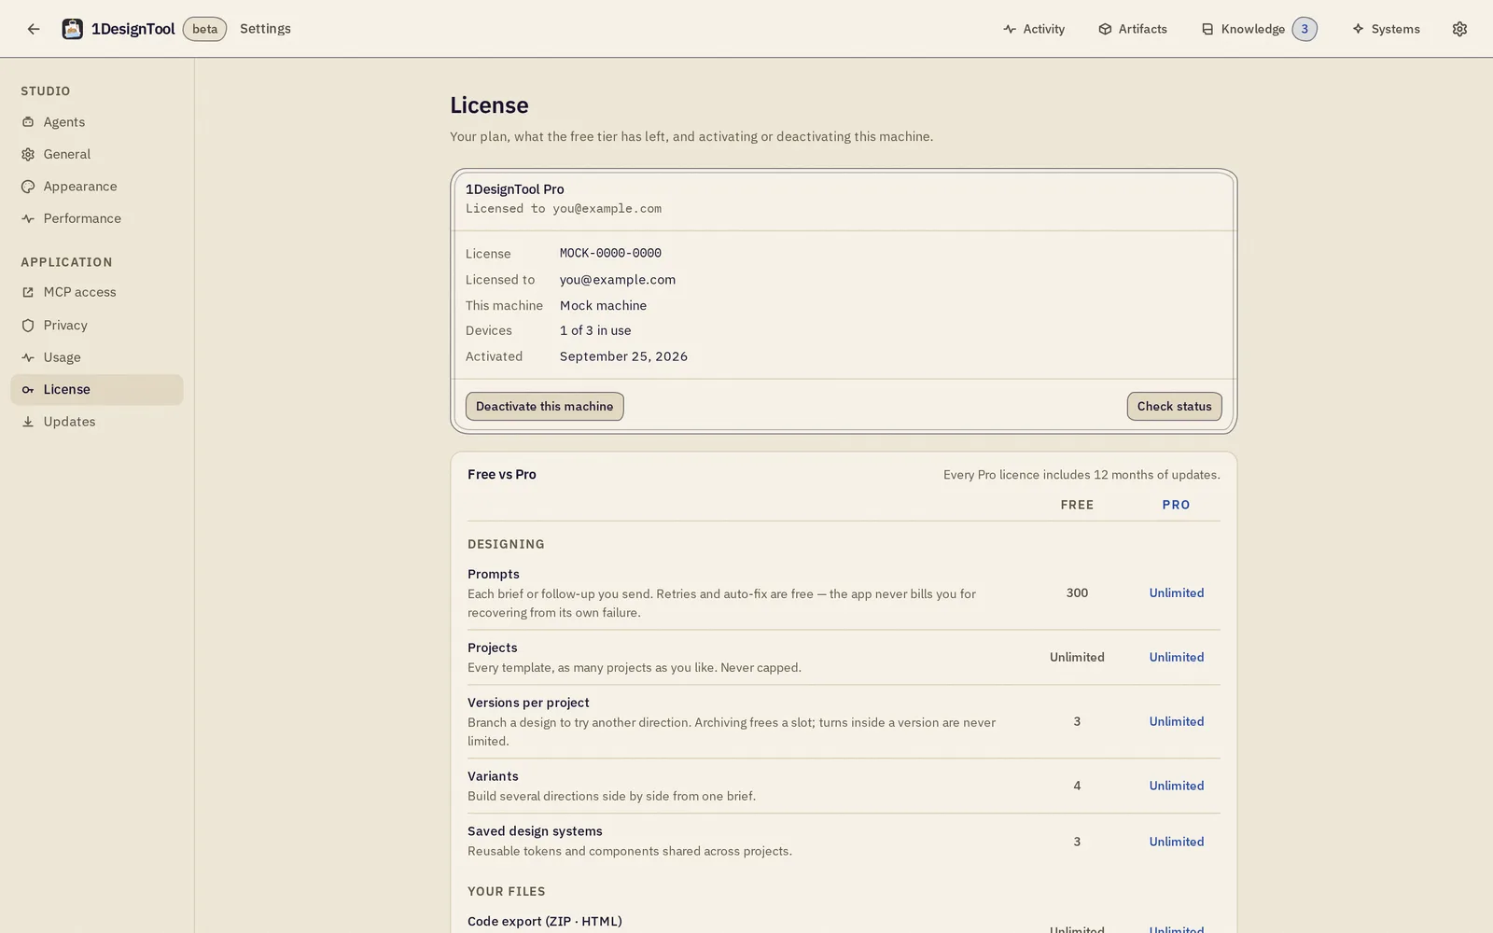This screenshot has width=1493, height=933.
Task: Click the Systems sparkle icon
Action: click(1358, 29)
